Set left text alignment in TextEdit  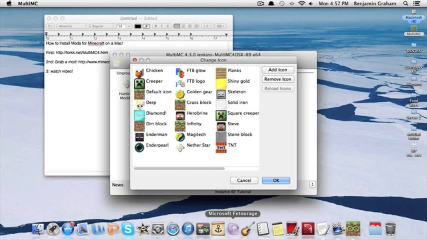point(177,26)
